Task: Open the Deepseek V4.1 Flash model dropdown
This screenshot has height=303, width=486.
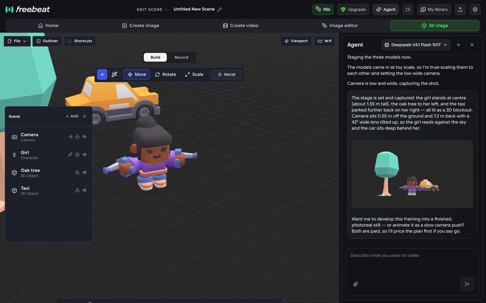Action: [x=416, y=45]
